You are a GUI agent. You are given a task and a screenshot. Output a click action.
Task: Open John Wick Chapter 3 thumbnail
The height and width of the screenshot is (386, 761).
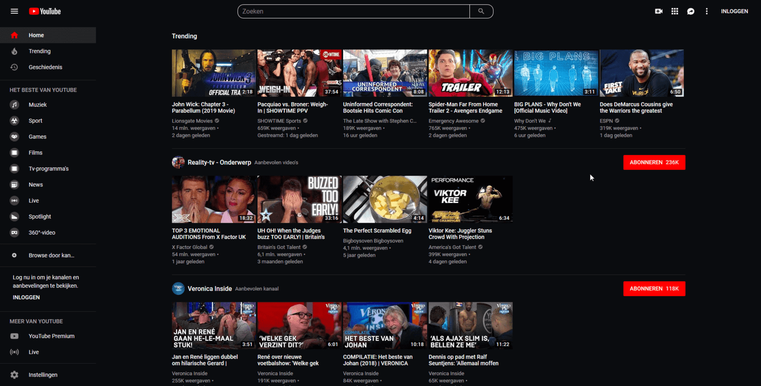(x=214, y=73)
